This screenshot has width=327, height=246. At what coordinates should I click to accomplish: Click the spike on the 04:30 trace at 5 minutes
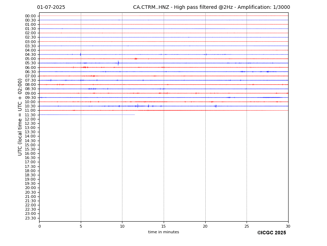(80, 54)
